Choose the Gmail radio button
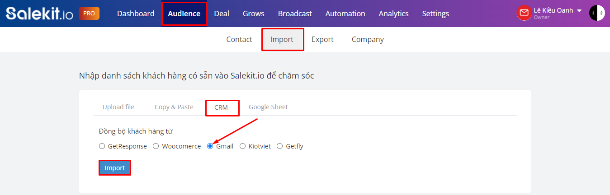This screenshot has width=610, height=195. tap(210, 146)
